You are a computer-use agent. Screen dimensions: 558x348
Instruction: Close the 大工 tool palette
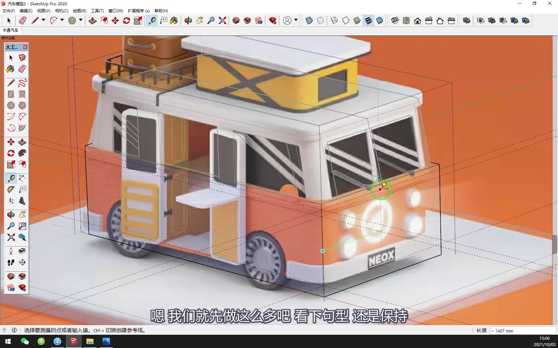point(26,47)
